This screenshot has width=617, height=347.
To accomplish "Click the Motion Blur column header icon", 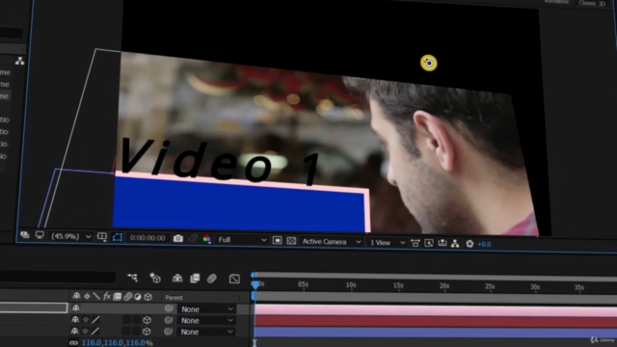I will click(x=127, y=297).
